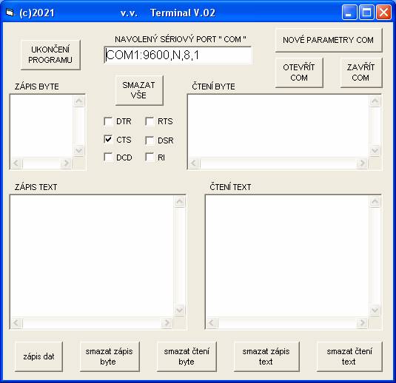
Task: Click the zápis dat button
Action: [x=38, y=356]
